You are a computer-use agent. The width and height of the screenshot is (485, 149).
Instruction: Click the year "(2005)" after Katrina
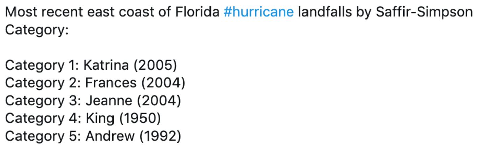155,65
